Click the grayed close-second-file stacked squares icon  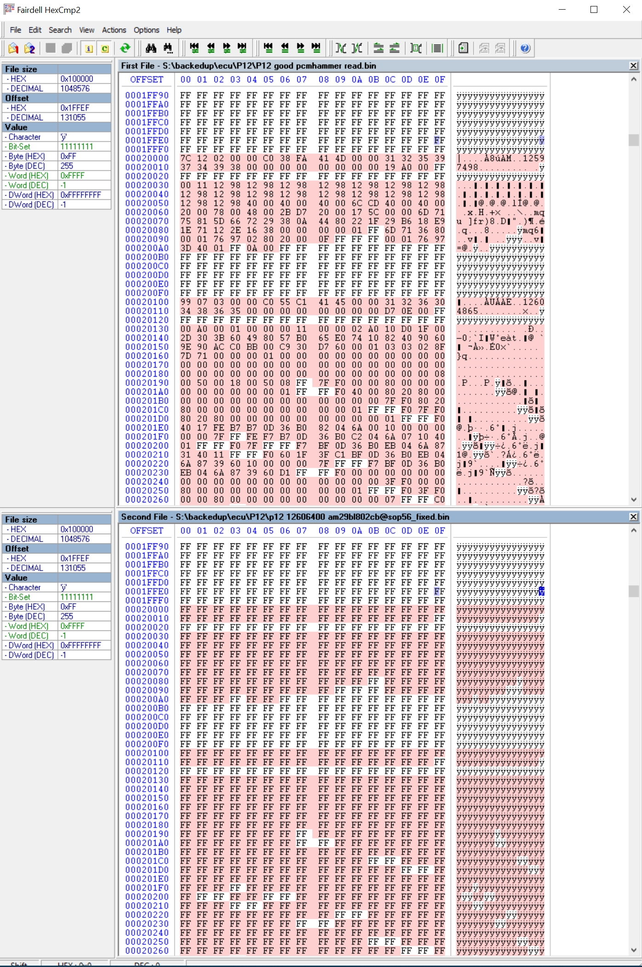(x=67, y=48)
